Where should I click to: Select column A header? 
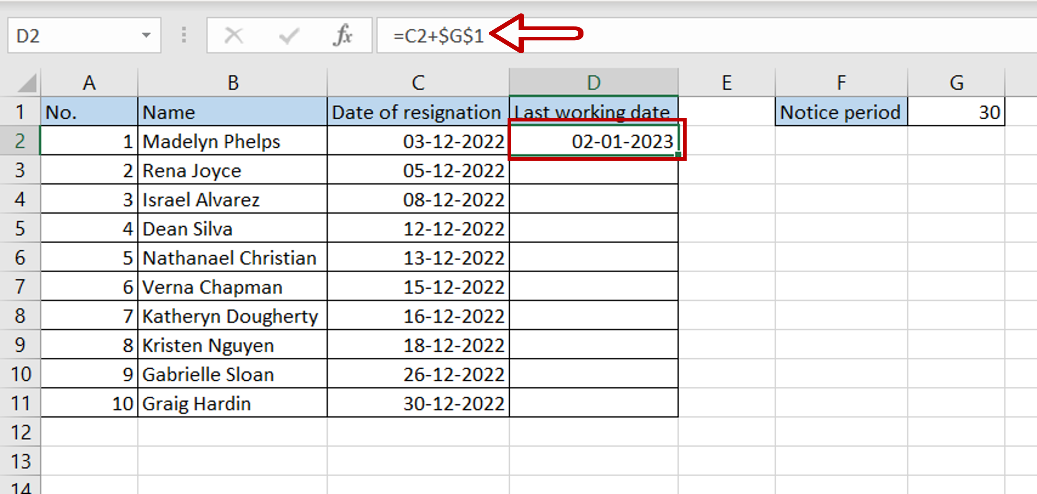89,83
